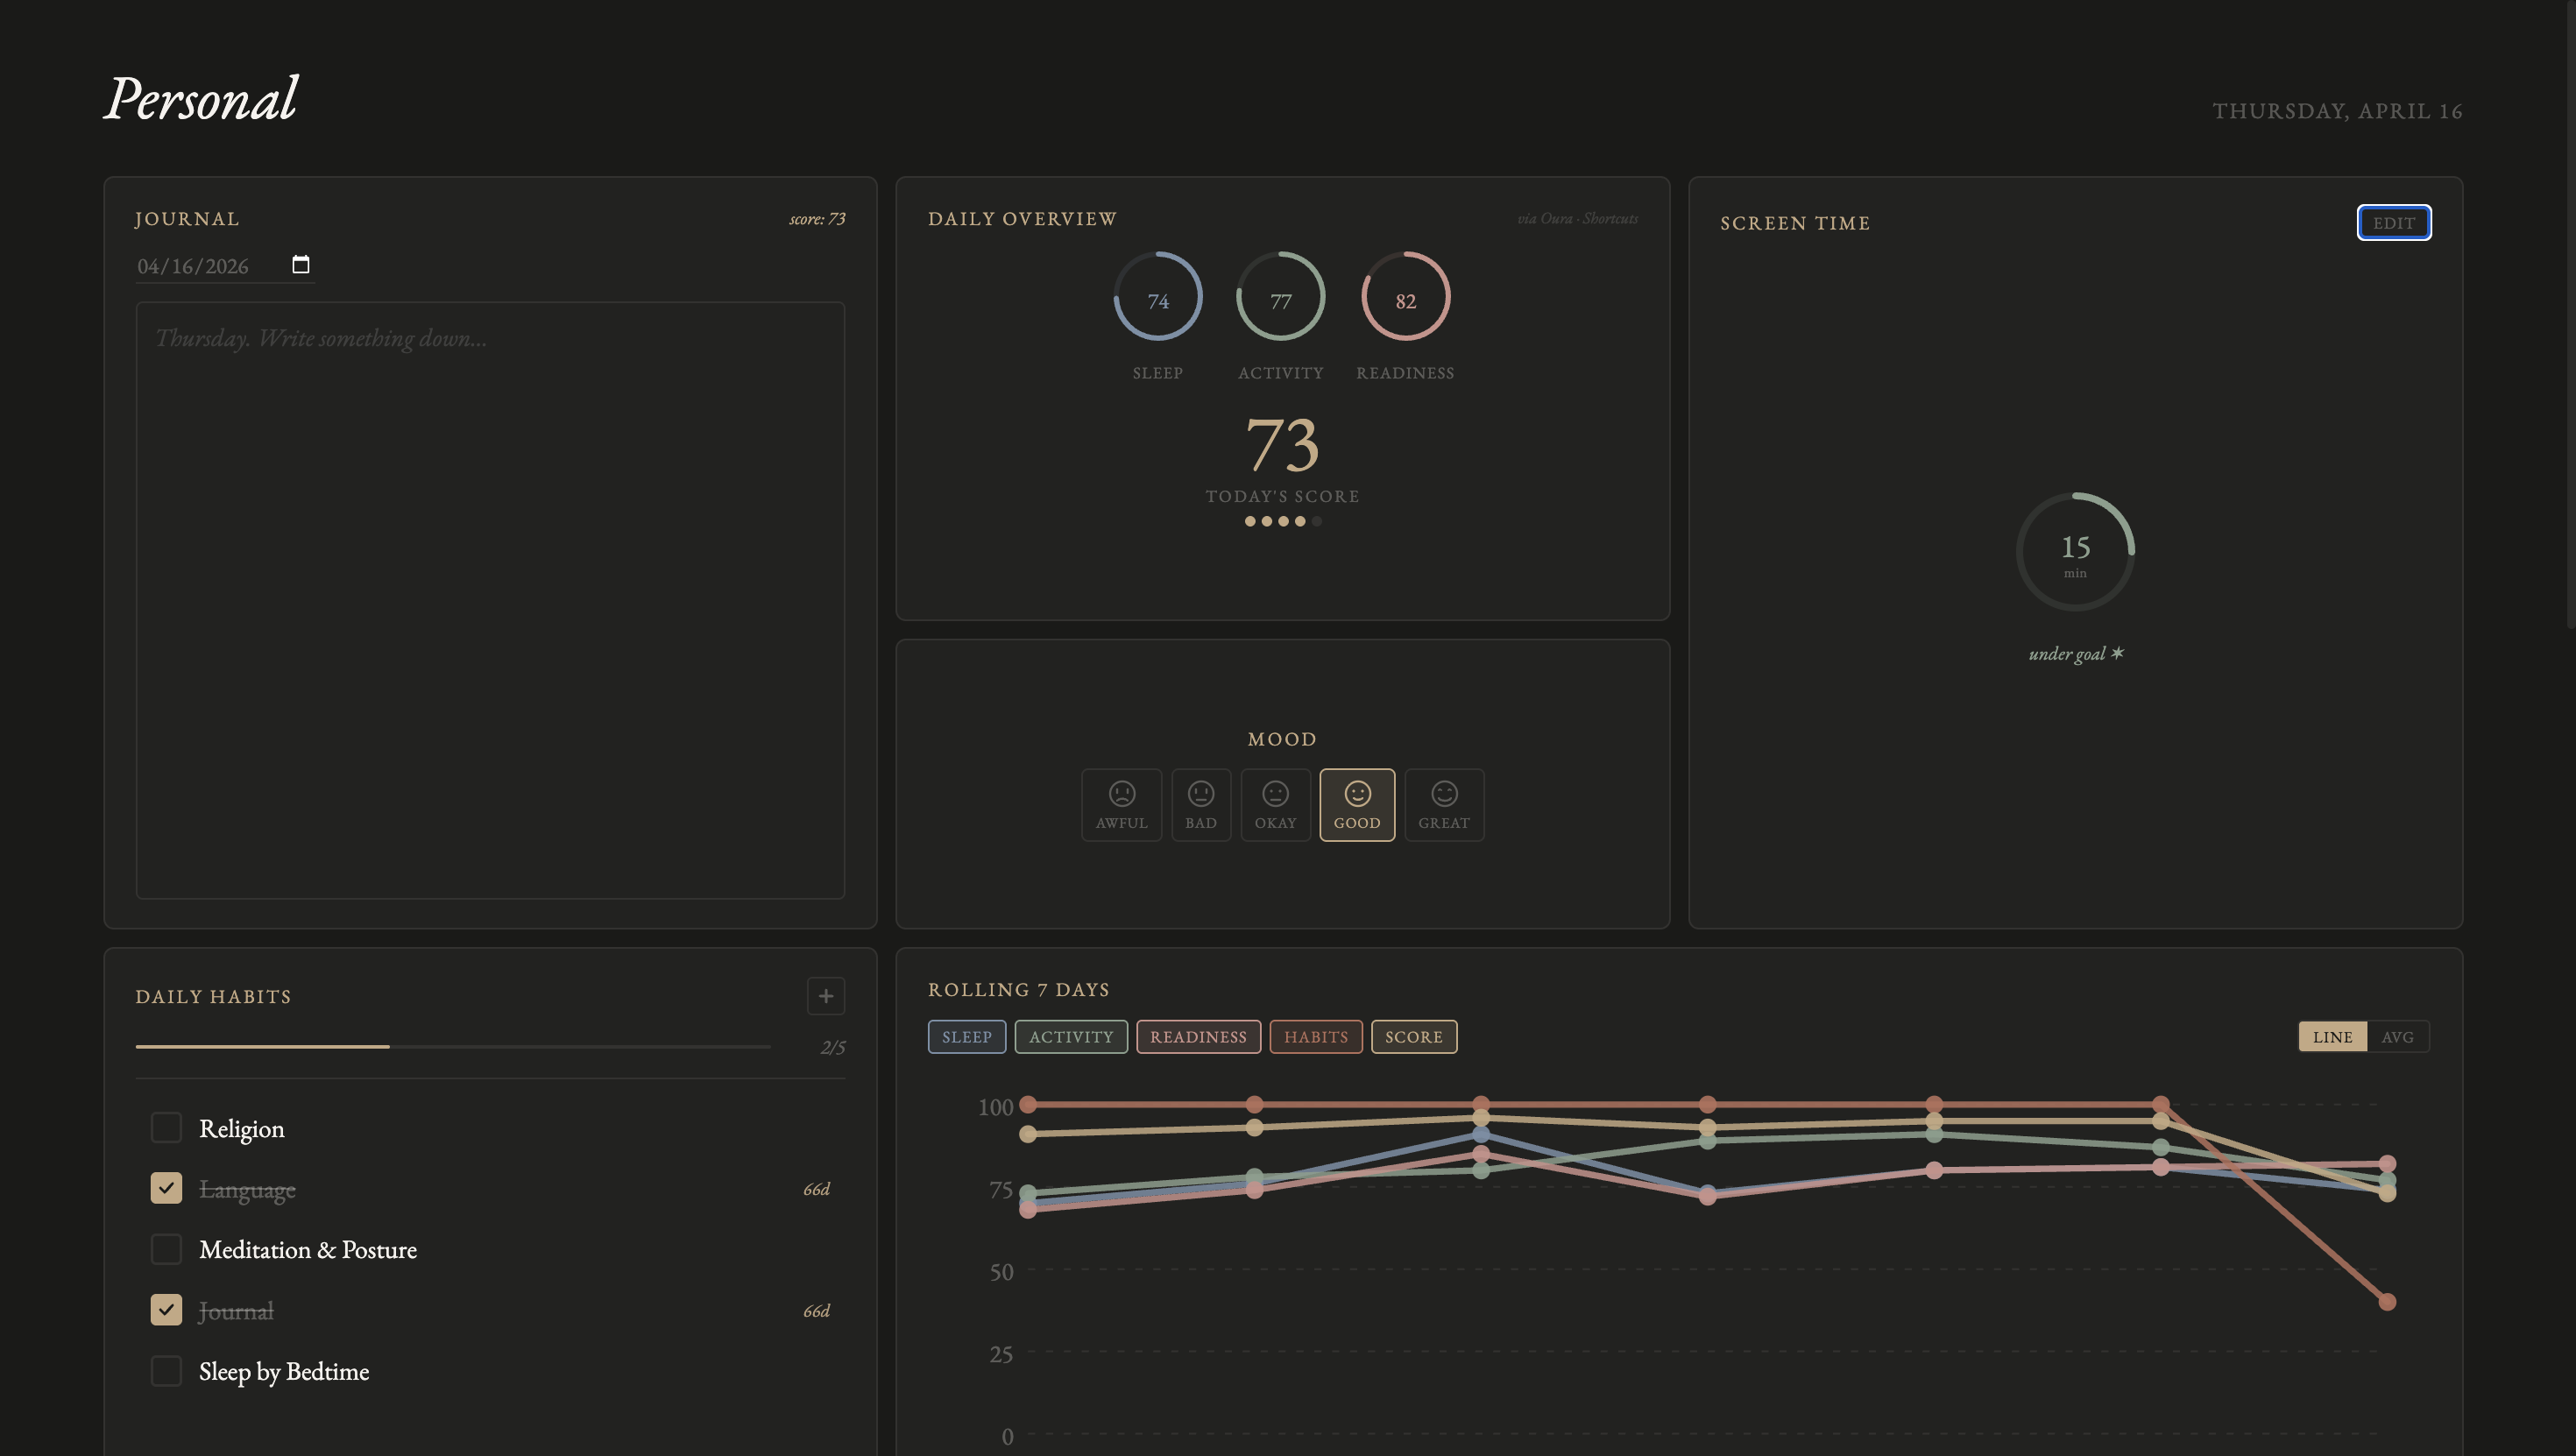The width and height of the screenshot is (2576, 1456).
Task: Toggle the SCORE series on the chart
Action: click(x=1413, y=1036)
